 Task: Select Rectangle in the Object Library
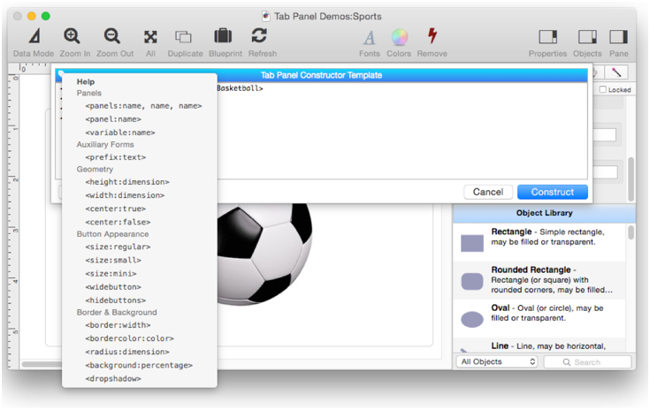click(x=539, y=242)
